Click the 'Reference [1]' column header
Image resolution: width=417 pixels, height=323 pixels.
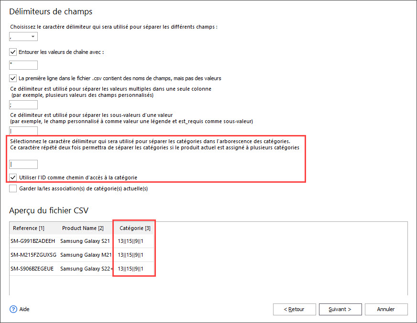[x=29, y=228]
